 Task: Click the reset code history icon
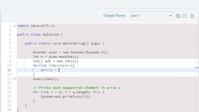click(178, 16)
